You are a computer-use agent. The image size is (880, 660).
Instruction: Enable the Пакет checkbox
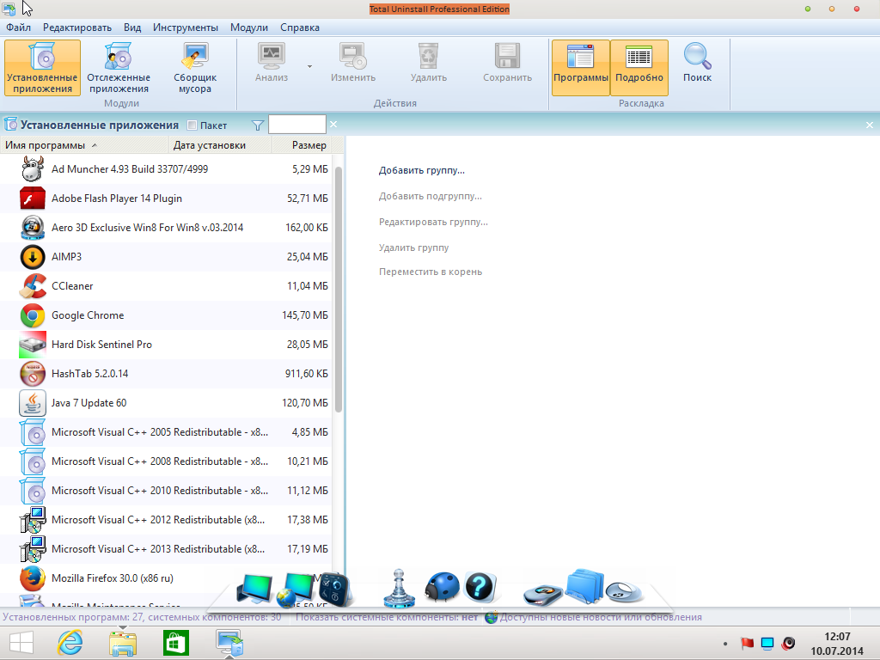pos(192,125)
